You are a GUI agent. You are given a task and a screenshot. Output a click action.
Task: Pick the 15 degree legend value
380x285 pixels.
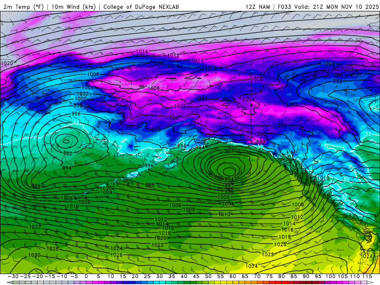[x=123, y=276]
